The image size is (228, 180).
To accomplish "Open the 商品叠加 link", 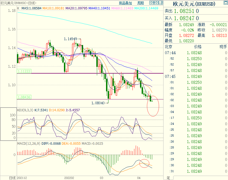I will click(x=125, y=3).
